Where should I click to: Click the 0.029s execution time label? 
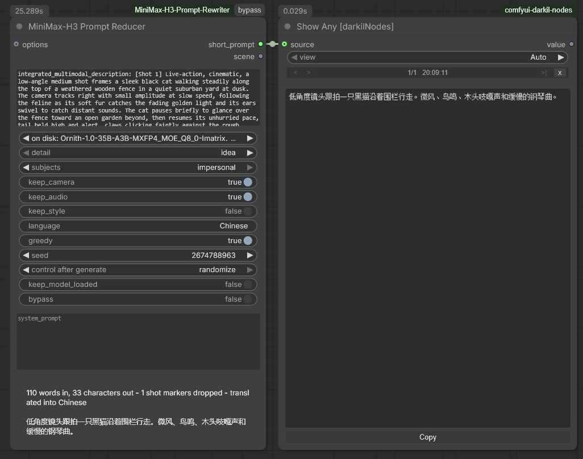[x=295, y=11]
